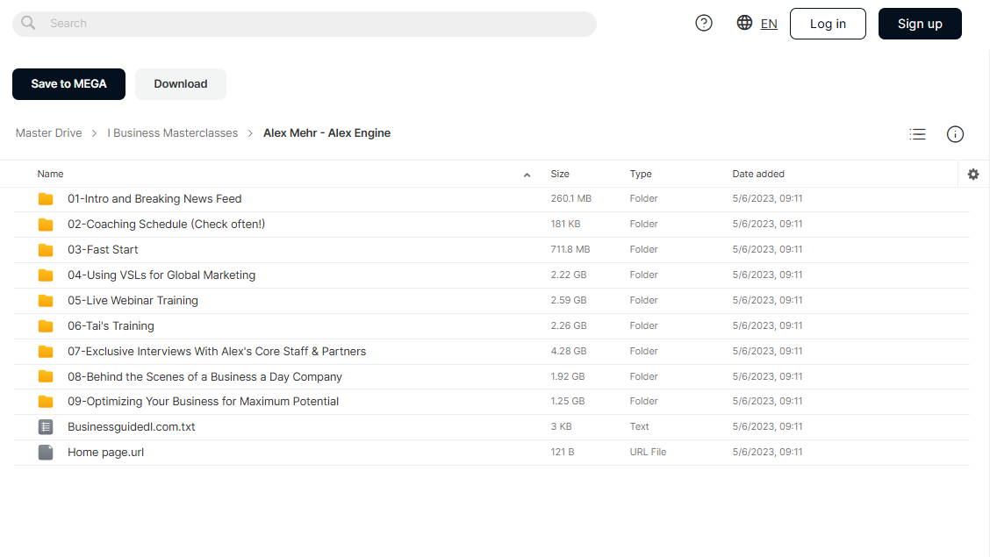990x557 pixels.
Task: Click the 2.59 GB size value
Action: (x=568, y=300)
